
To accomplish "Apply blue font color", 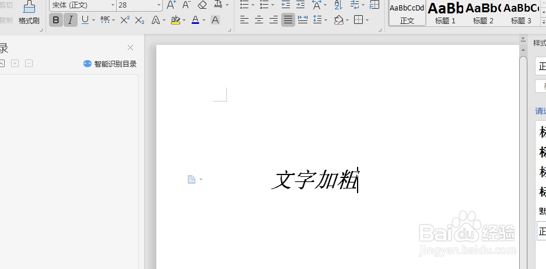I will coord(195,20).
